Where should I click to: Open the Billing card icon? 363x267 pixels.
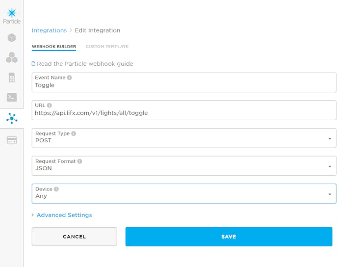click(x=12, y=140)
